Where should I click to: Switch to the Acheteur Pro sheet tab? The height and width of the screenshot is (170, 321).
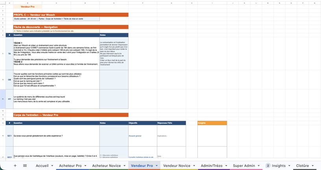pyautogui.click(x=70, y=166)
